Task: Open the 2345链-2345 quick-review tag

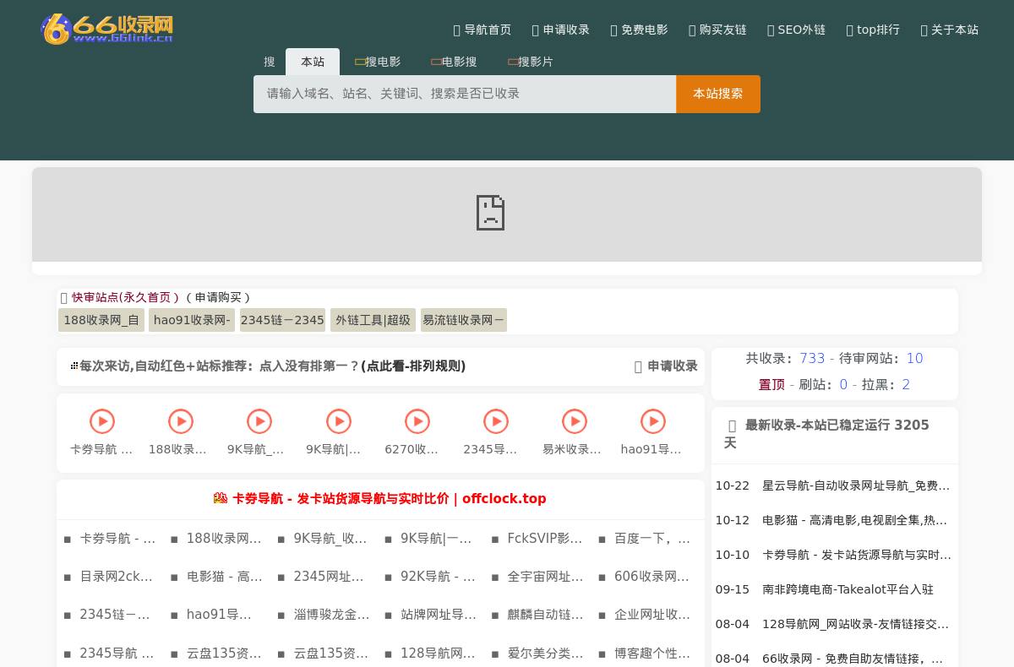Action: pos(282,320)
